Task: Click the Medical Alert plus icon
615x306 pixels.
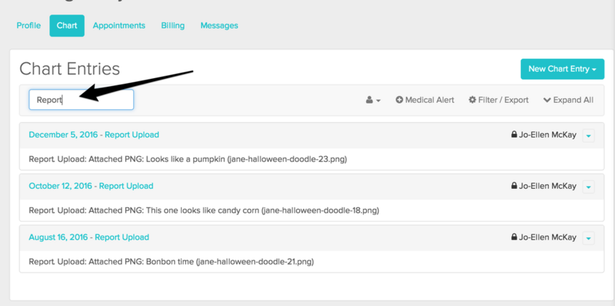Action: click(x=399, y=100)
